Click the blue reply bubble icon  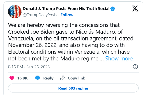tap(37, 78)
